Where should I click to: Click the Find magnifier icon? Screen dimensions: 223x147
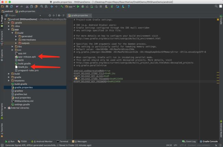[42, 6]
